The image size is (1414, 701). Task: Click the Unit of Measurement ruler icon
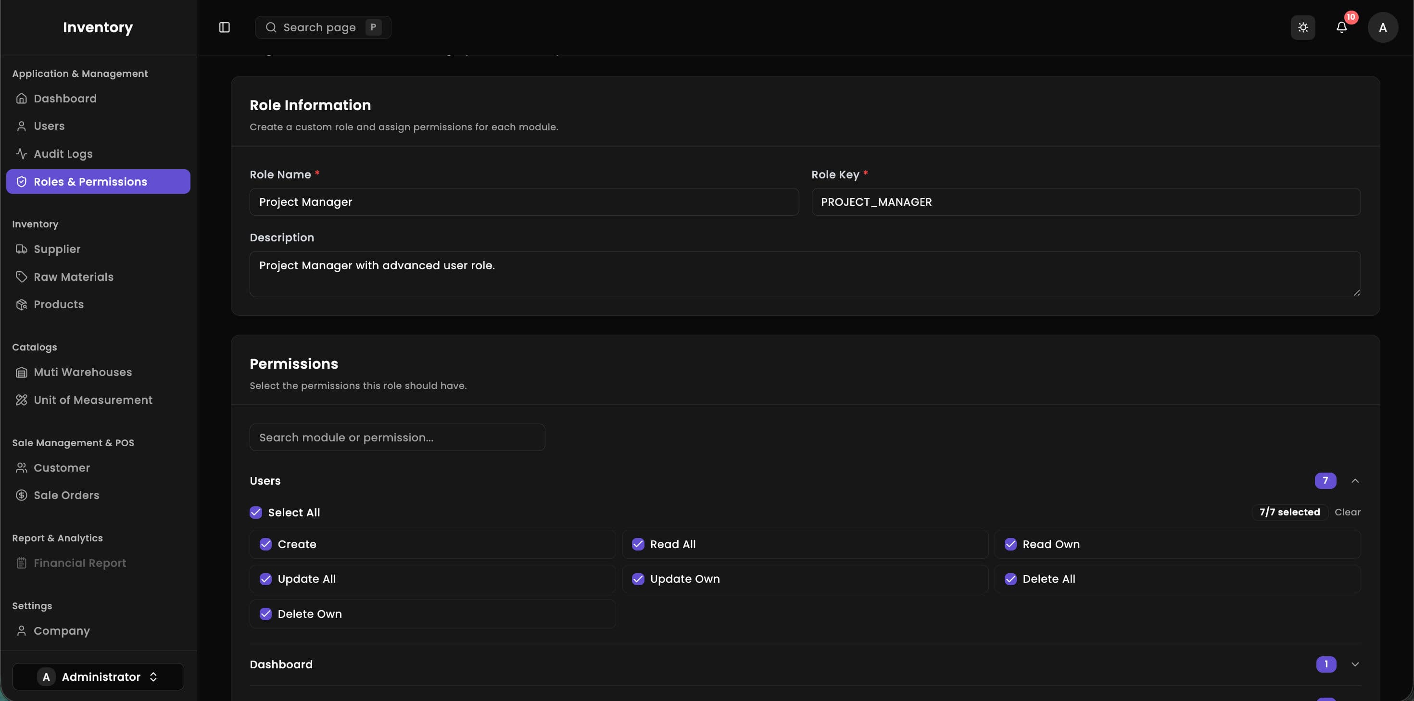click(22, 400)
